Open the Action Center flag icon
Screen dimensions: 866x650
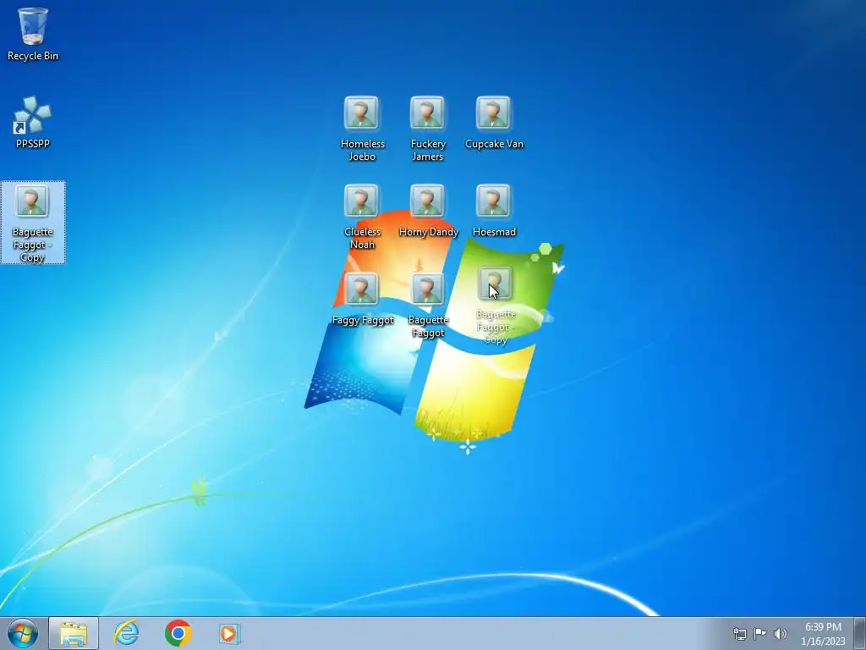point(760,633)
